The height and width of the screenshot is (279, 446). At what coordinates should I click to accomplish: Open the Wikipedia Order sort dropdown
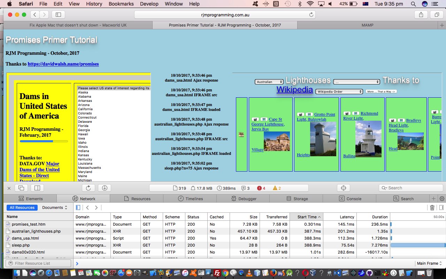coord(339,92)
